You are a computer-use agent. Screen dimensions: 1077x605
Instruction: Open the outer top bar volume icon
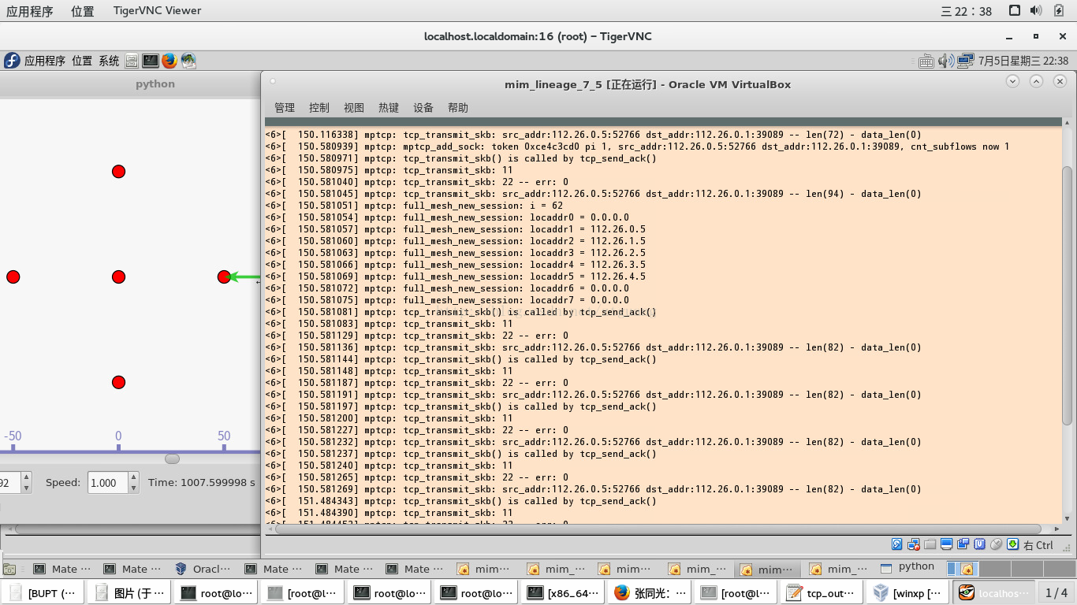(1036, 10)
